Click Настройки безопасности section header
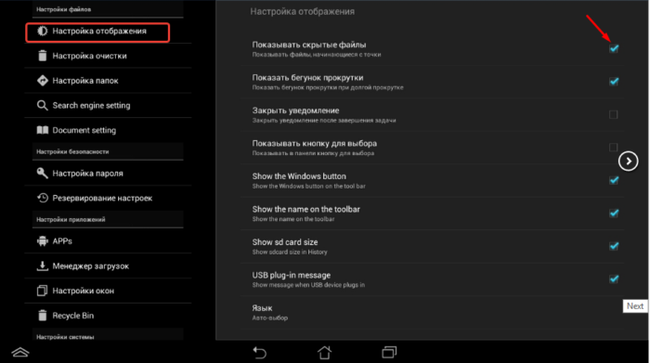This screenshot has height=363, width=650. [72, 151]
